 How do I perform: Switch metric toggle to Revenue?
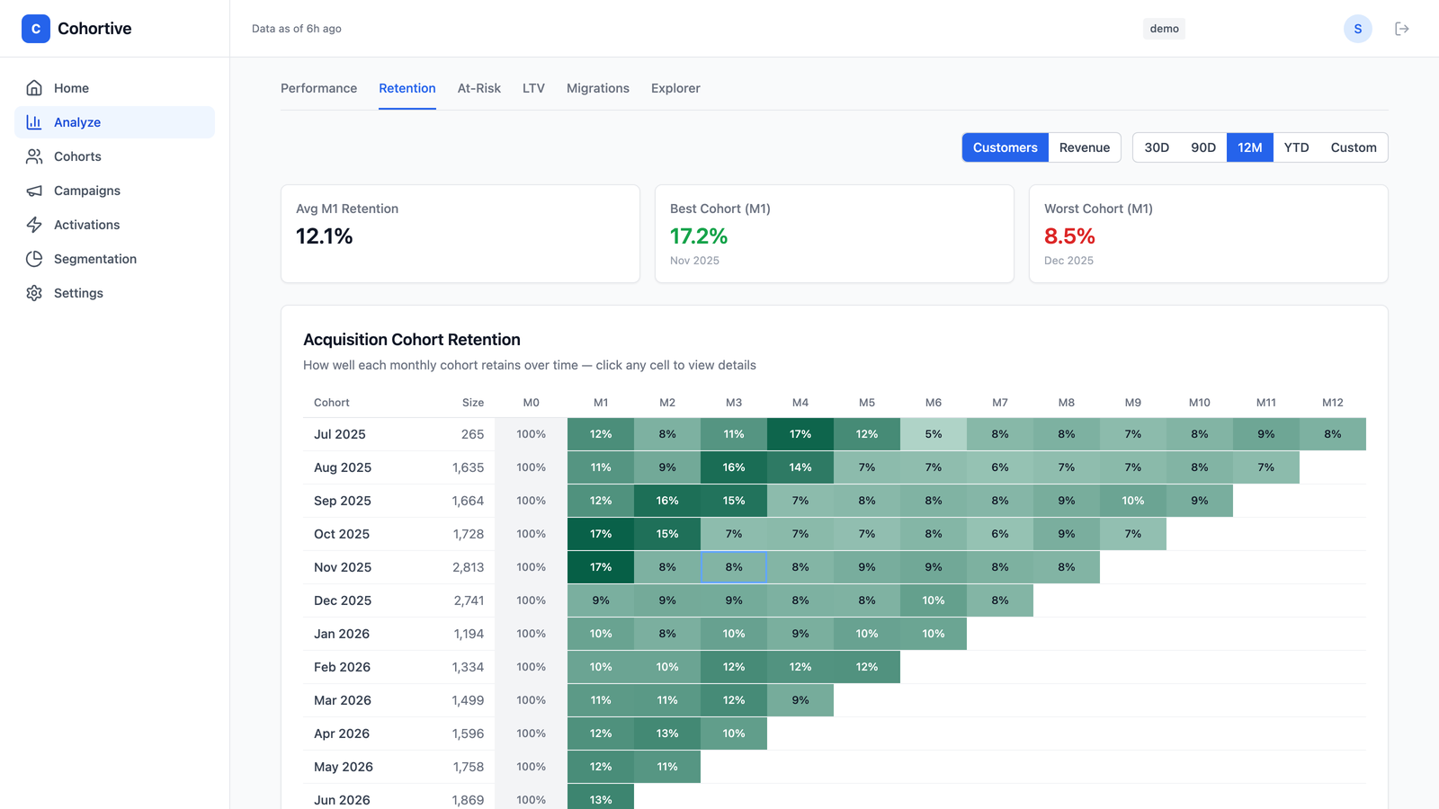coord(1084,147)
